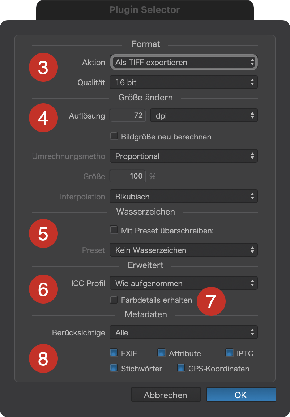This screenshot has height=417, width=290.
Task: Toggle the IPTC metadata checkbox
Action: 229,353
